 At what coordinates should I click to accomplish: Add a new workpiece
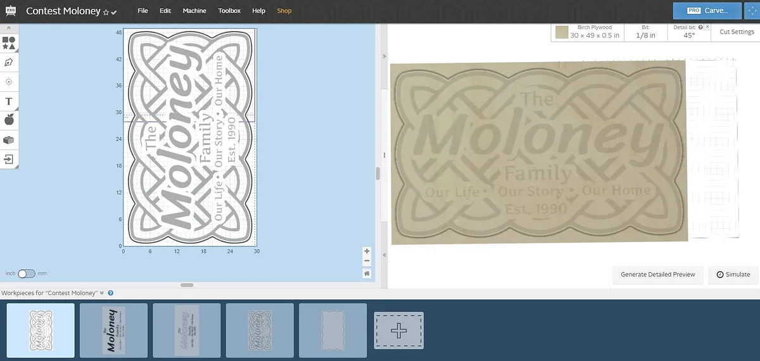click(x=398, y=330)
